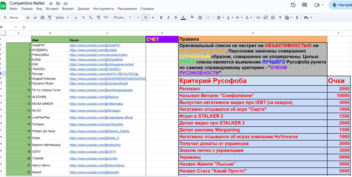352x177 pixels.
Task: Open the DeadP47 YouTube channel link
Action: click(x=95, y=45)
